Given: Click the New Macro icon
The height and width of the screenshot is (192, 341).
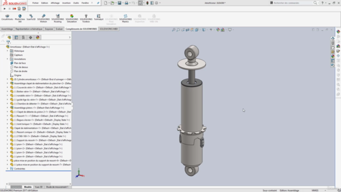Looking at the screenshot, I should [x=19, y=9].
